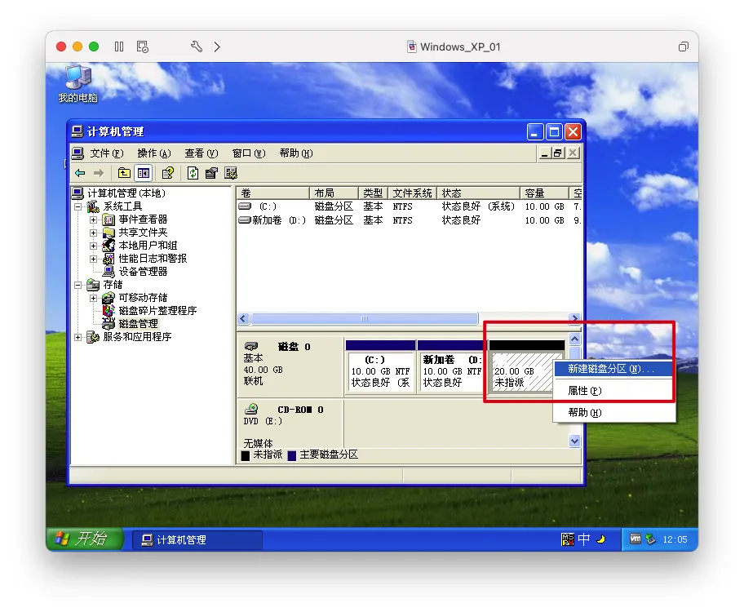The height and width of the screenshot is (612, 744).
Task: Expand the 性能日志和警报 node
Action: coord(94,259)
